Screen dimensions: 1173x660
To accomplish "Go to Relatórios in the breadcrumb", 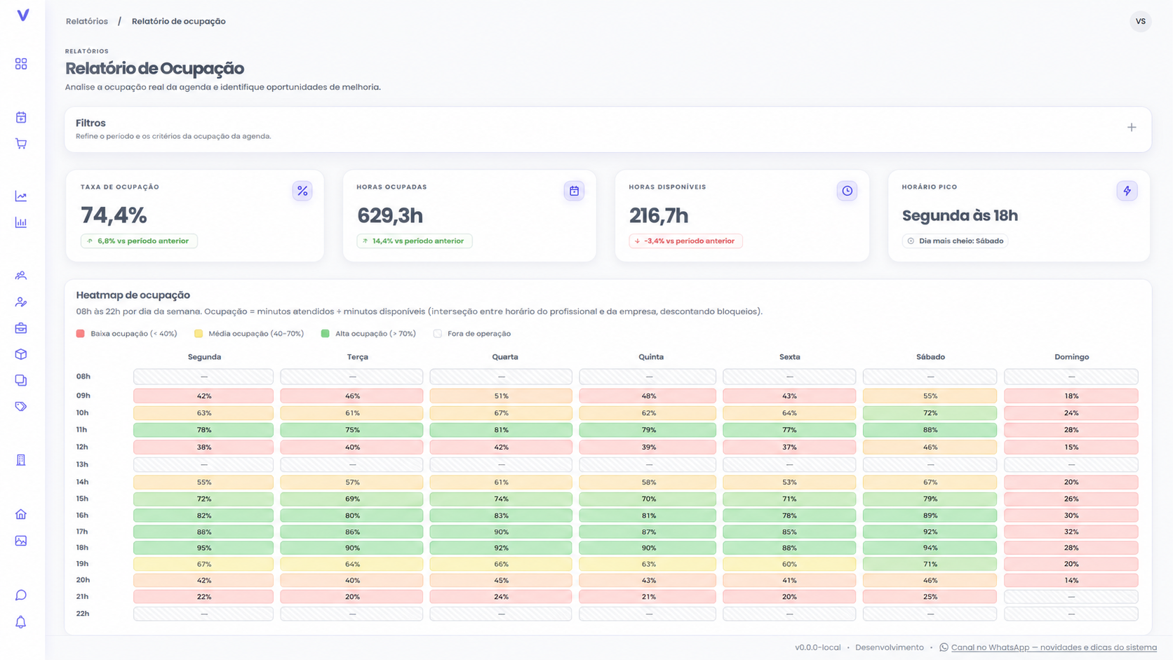I will [x=87, y=21].
